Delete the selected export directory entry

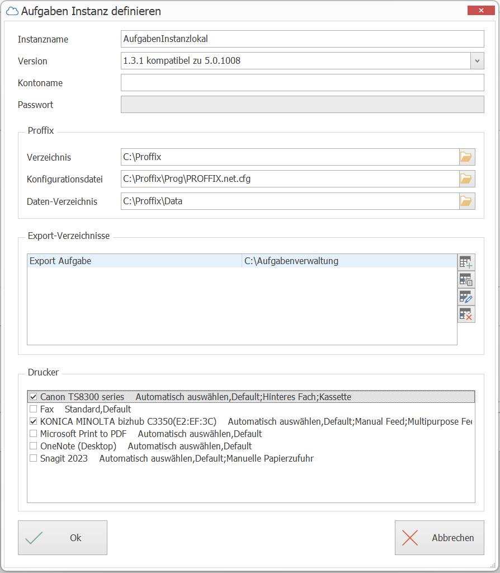[x=466, y=314]
